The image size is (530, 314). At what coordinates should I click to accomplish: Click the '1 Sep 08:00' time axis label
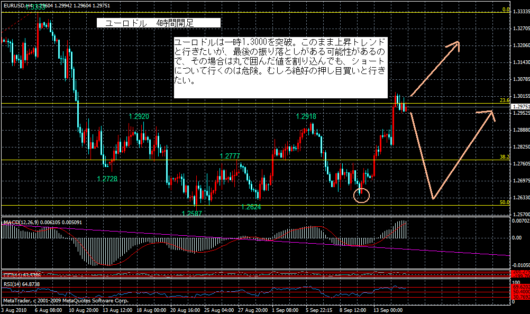pos(285,310)
